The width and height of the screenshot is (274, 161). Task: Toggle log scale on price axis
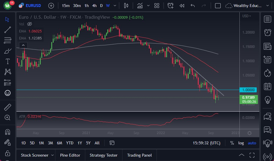(x=241, y=143)
